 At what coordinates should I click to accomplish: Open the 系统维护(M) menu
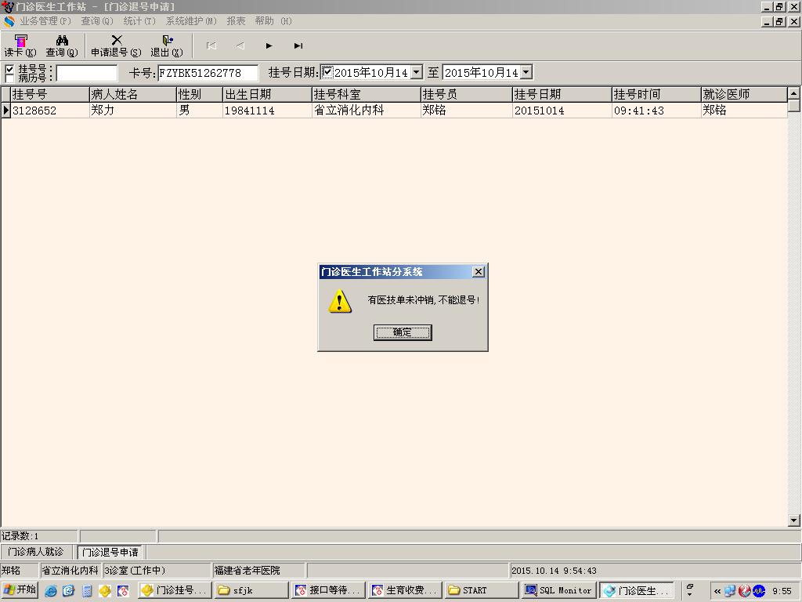click(x=191, y=21)
